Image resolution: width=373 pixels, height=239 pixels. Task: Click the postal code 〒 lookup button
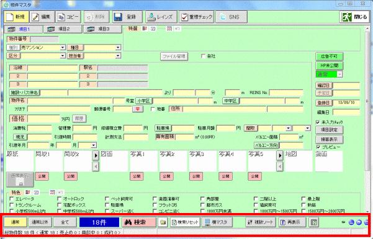(138, 109)
